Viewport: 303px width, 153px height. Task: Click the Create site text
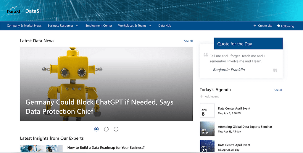click(265, 26)
